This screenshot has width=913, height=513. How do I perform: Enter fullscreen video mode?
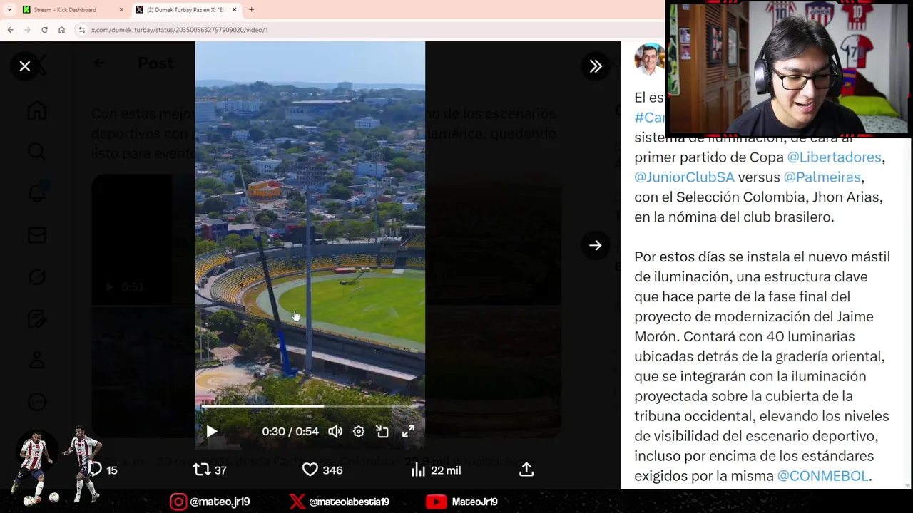(x=408, y=431)
